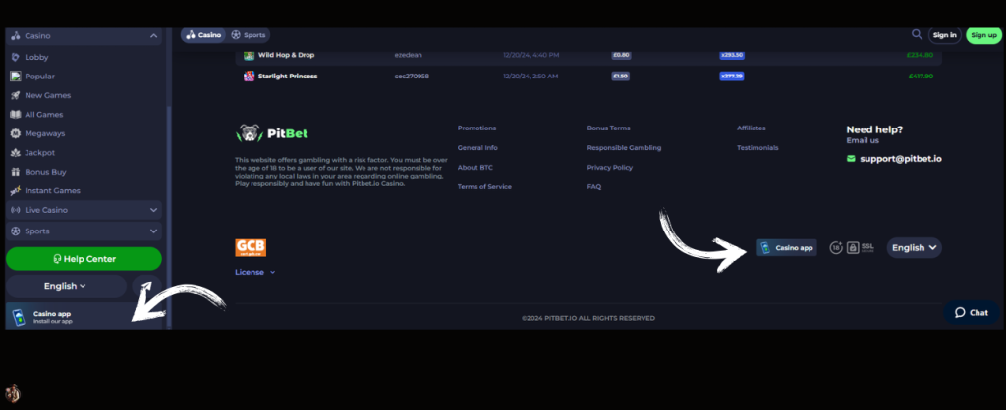Screen dimensions: 1006x410
Task: Click username ezedean
Action: (x=408, y=55)
